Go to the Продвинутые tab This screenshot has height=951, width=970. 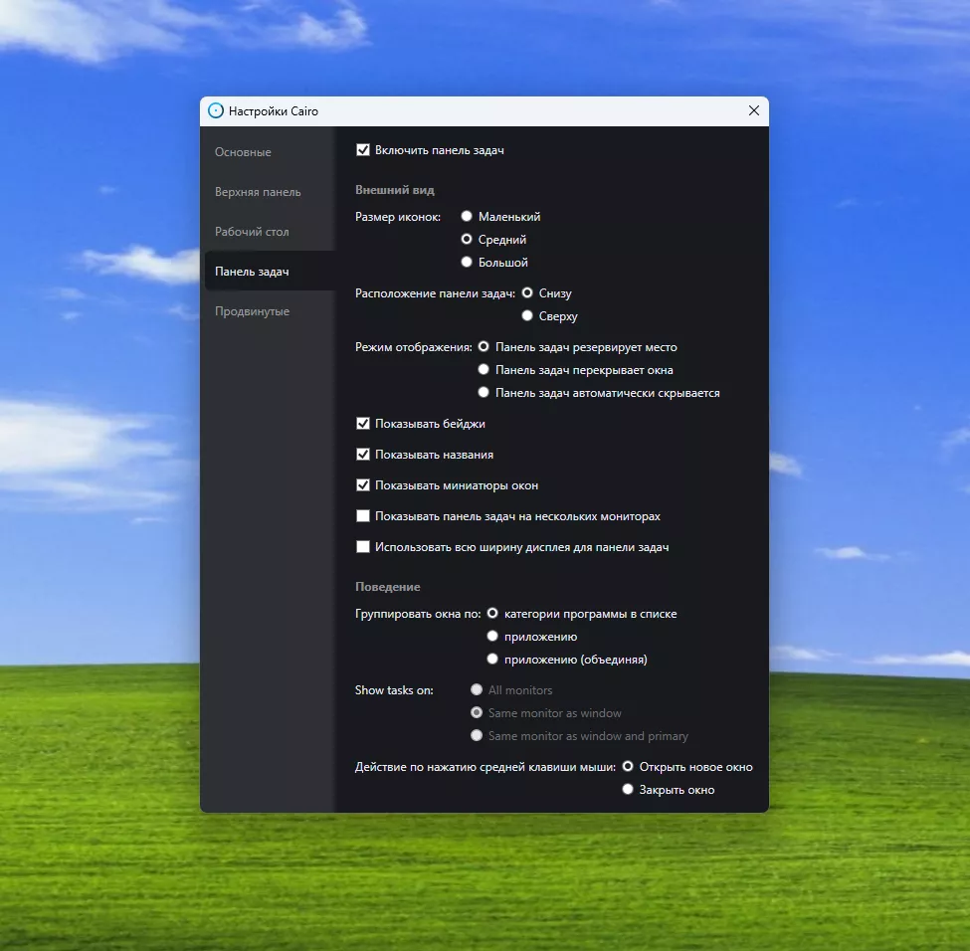point(252,311)
